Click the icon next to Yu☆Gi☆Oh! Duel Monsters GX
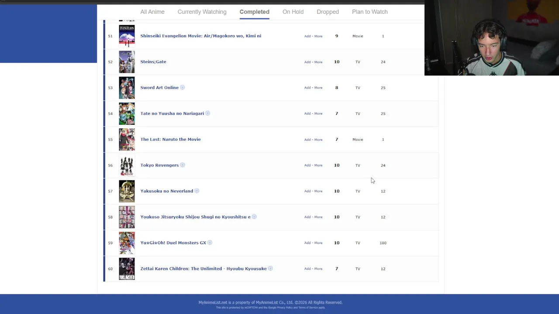The image size is (559, 314). click(x=210, y=243)
